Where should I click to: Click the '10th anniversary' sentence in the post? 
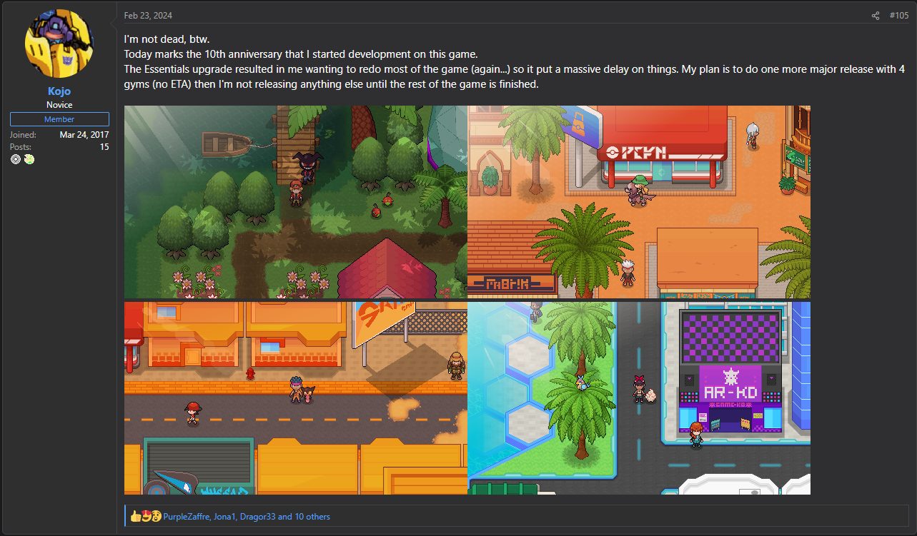(301, 54)
